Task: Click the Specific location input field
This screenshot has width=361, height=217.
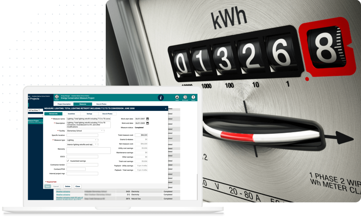Action: click(x=82, y=135)
